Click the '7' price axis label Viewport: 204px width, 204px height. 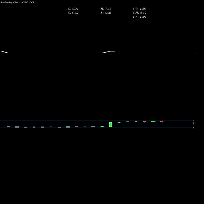tap(195, 54)
